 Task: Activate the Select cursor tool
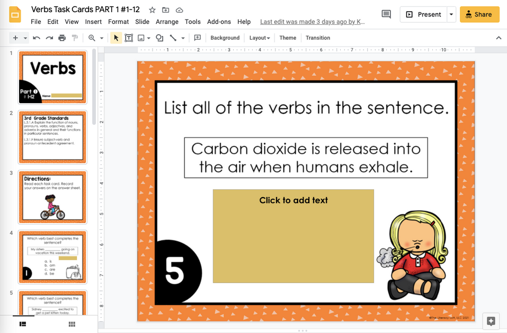coord(114,38)
